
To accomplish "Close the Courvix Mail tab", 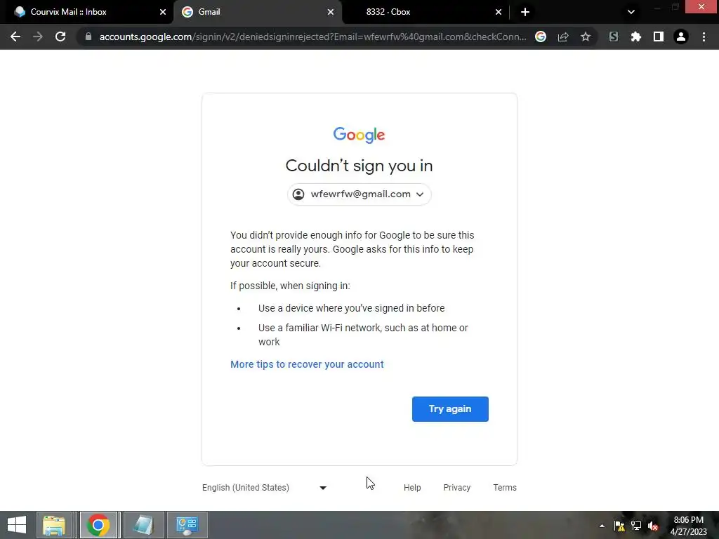I will click(x=163, y=12).
